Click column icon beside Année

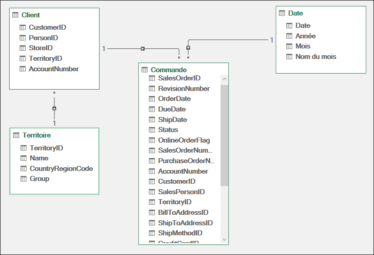[x=289, y=36]
